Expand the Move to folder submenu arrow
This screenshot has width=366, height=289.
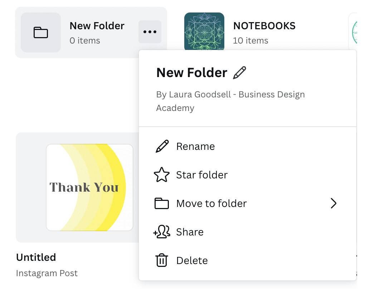pos(333,203)
